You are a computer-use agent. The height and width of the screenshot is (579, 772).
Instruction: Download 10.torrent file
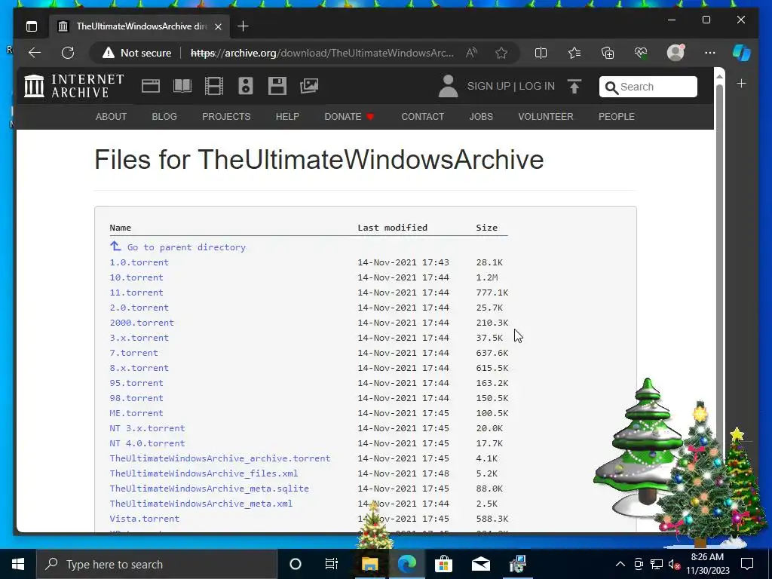136,277
